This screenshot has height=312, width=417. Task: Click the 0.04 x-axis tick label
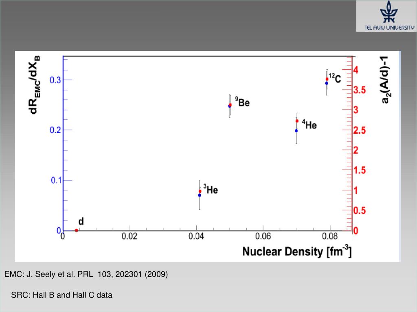tap(196, 236)
